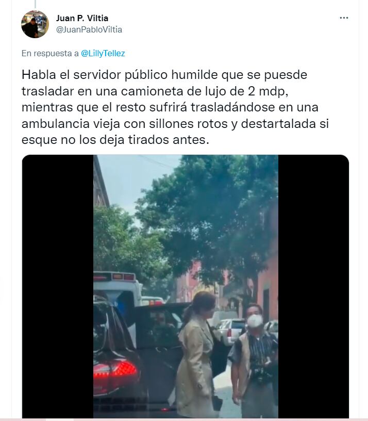Image resolution: width=368 pixels, height=421 pixels.
Task: Click the final line "esque no los deja"
Action: coord(115,140)
